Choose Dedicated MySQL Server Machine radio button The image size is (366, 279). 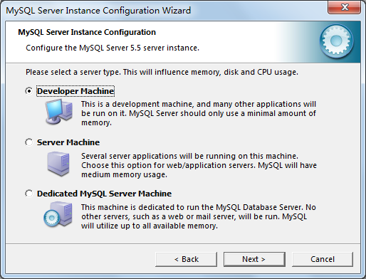tap(29, 194)
